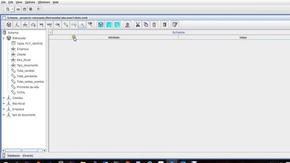Screen dimensions: 290x163
Task: Click the Add Named Set (NS) icon
Action: 41,24
